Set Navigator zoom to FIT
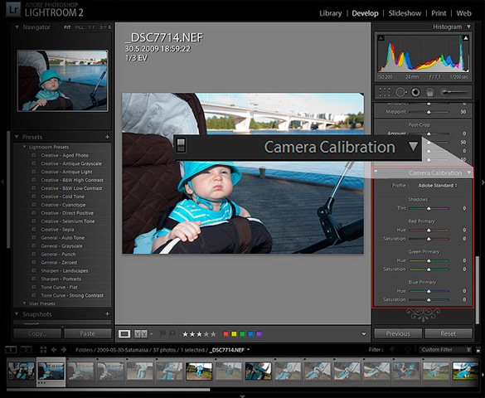The width and height of the screenshot is (485, 398). [x=67, y=27]
